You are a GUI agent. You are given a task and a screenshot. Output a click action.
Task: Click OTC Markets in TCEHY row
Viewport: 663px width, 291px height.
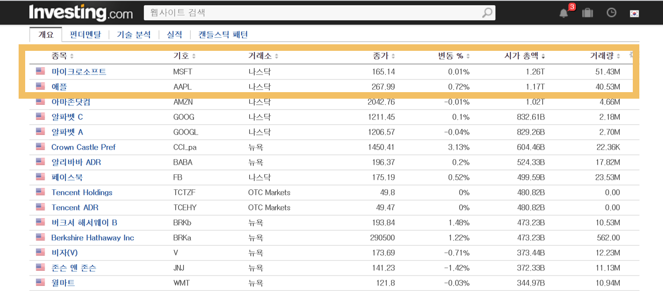click(269, 207)
